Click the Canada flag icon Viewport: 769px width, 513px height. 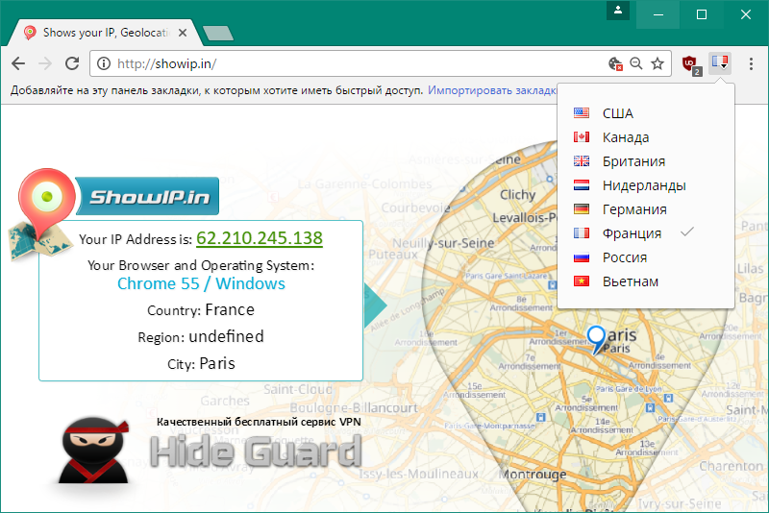tap(582, 136)
